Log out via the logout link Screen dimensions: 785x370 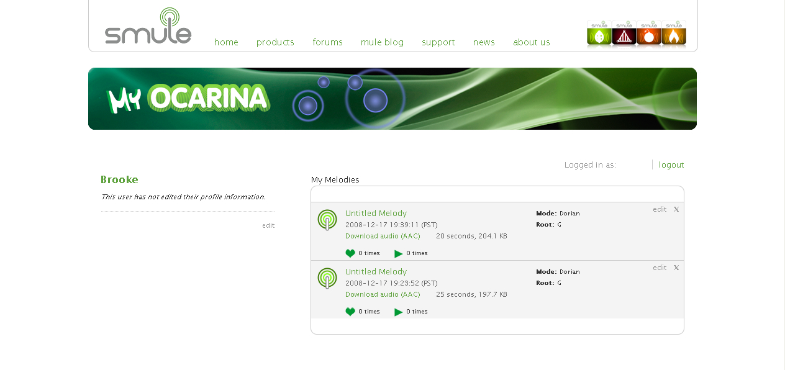[x=671, y=165]
